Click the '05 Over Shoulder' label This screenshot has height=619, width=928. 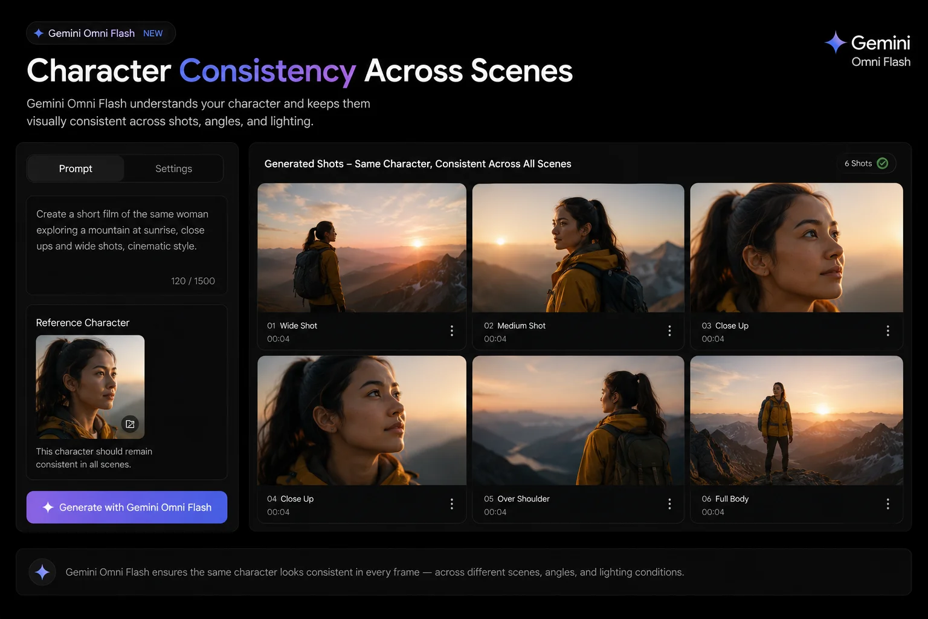tap(517, 499)
